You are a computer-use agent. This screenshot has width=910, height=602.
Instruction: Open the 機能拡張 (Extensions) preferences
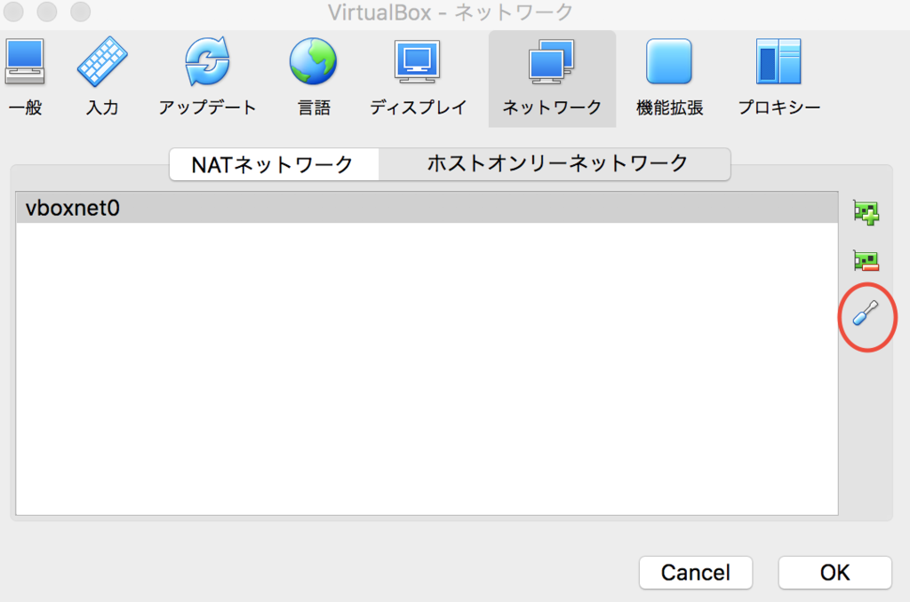pyautogui.click(x=669, y=76)
